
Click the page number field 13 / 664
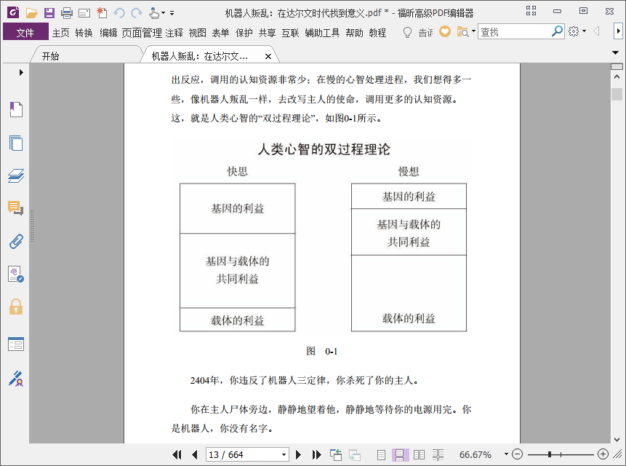(243, 454)
